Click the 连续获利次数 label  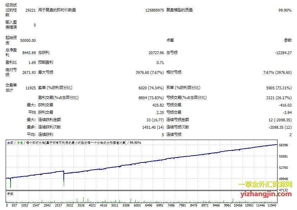coord(49,127)
